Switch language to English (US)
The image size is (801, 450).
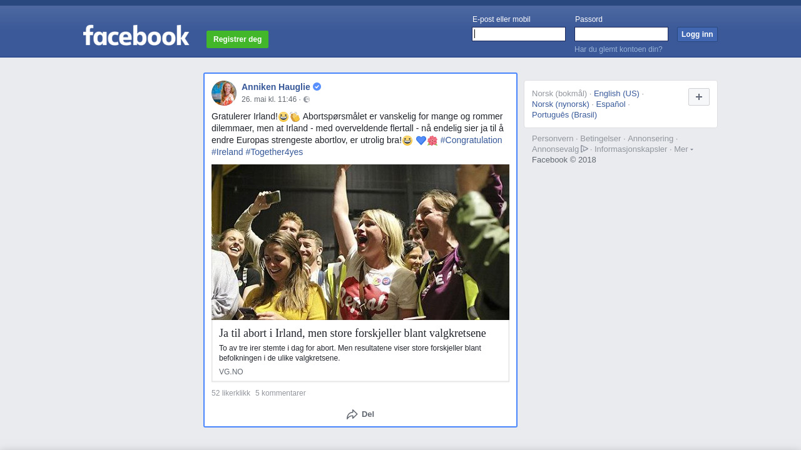coord(616,94)
